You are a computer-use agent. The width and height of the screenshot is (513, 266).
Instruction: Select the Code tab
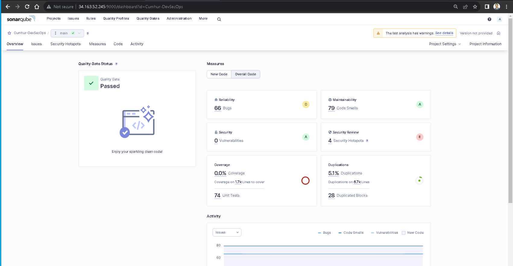[x=118, y=44]
